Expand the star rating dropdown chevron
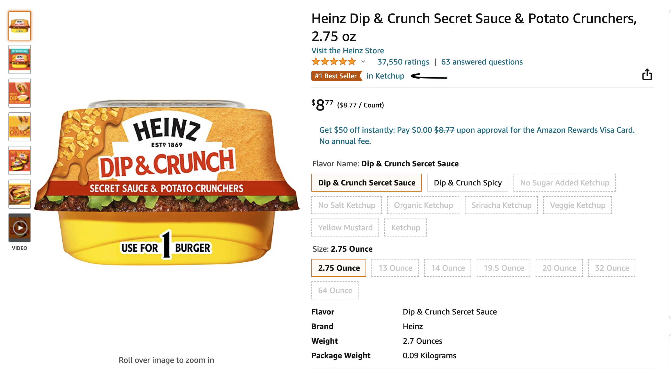Screen dimensions: 671x372 [363, 62]
